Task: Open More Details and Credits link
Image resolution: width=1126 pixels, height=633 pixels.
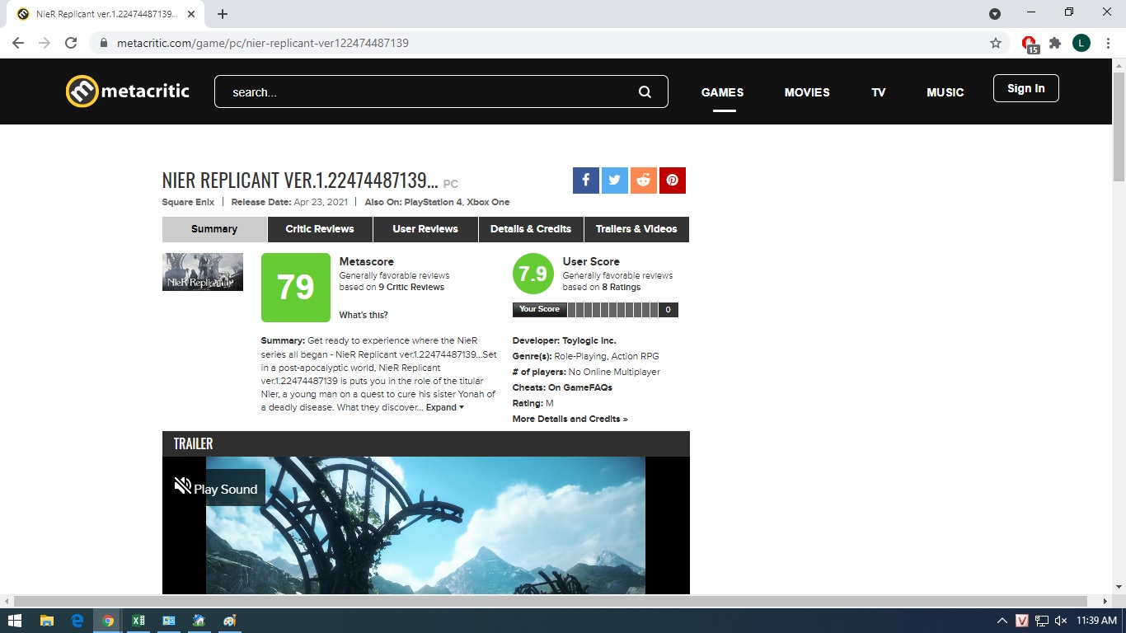Action: pos(570,419)
